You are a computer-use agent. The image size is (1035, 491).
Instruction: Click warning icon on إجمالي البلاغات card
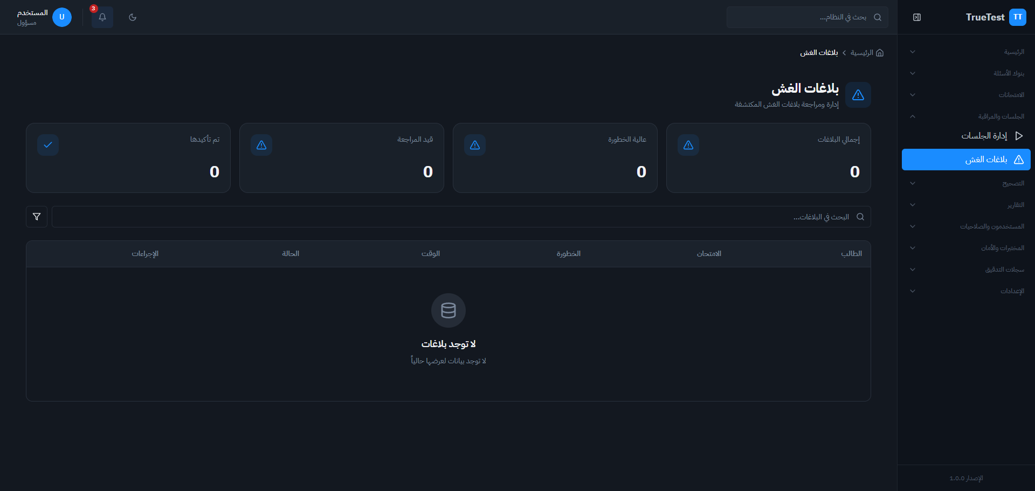click(688, 145)
